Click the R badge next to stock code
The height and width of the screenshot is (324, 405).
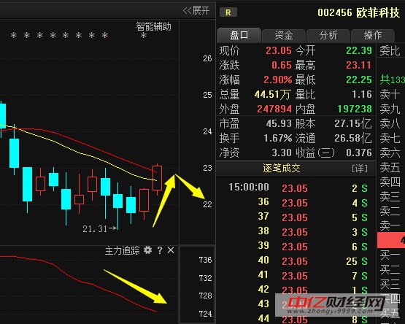(x=228, y=12)
